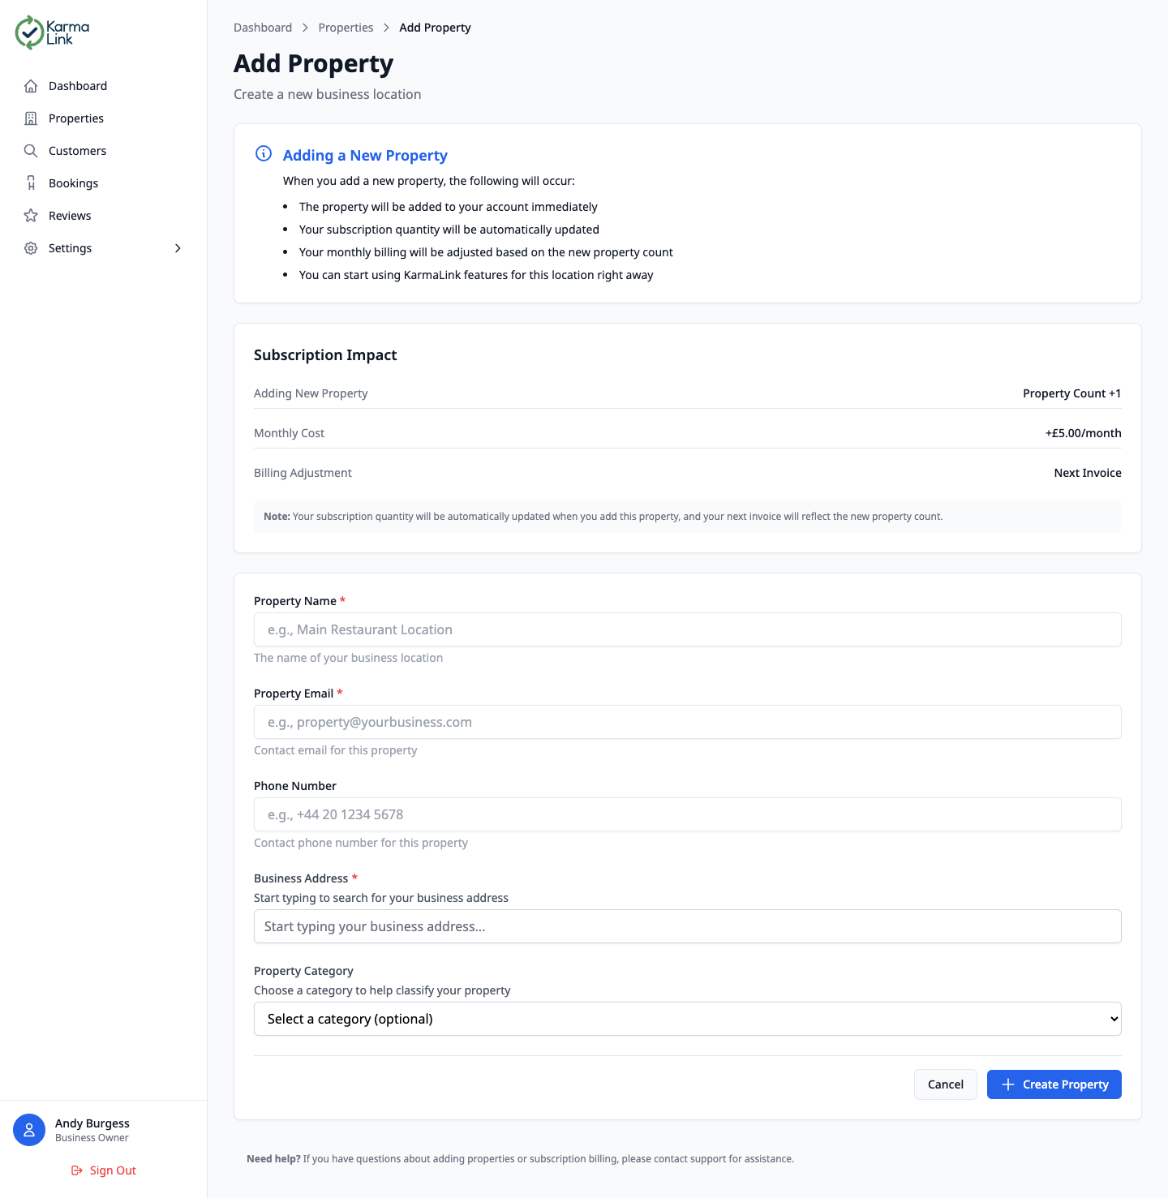Screen dimensions: 1168x1198
Task: Open Customers via the magnifier icon
Action: point(31,150)
